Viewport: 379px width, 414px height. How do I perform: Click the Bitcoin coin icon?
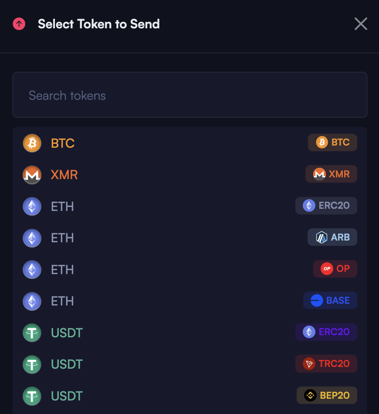[32, 143]
